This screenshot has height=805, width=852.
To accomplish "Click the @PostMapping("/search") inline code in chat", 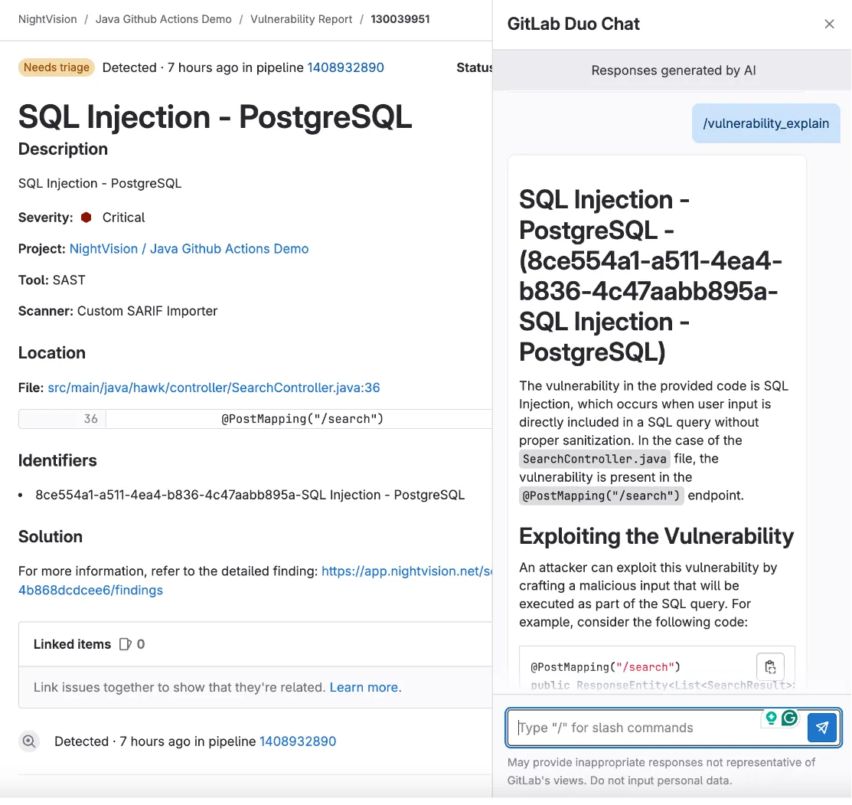I will coord(601,496).
